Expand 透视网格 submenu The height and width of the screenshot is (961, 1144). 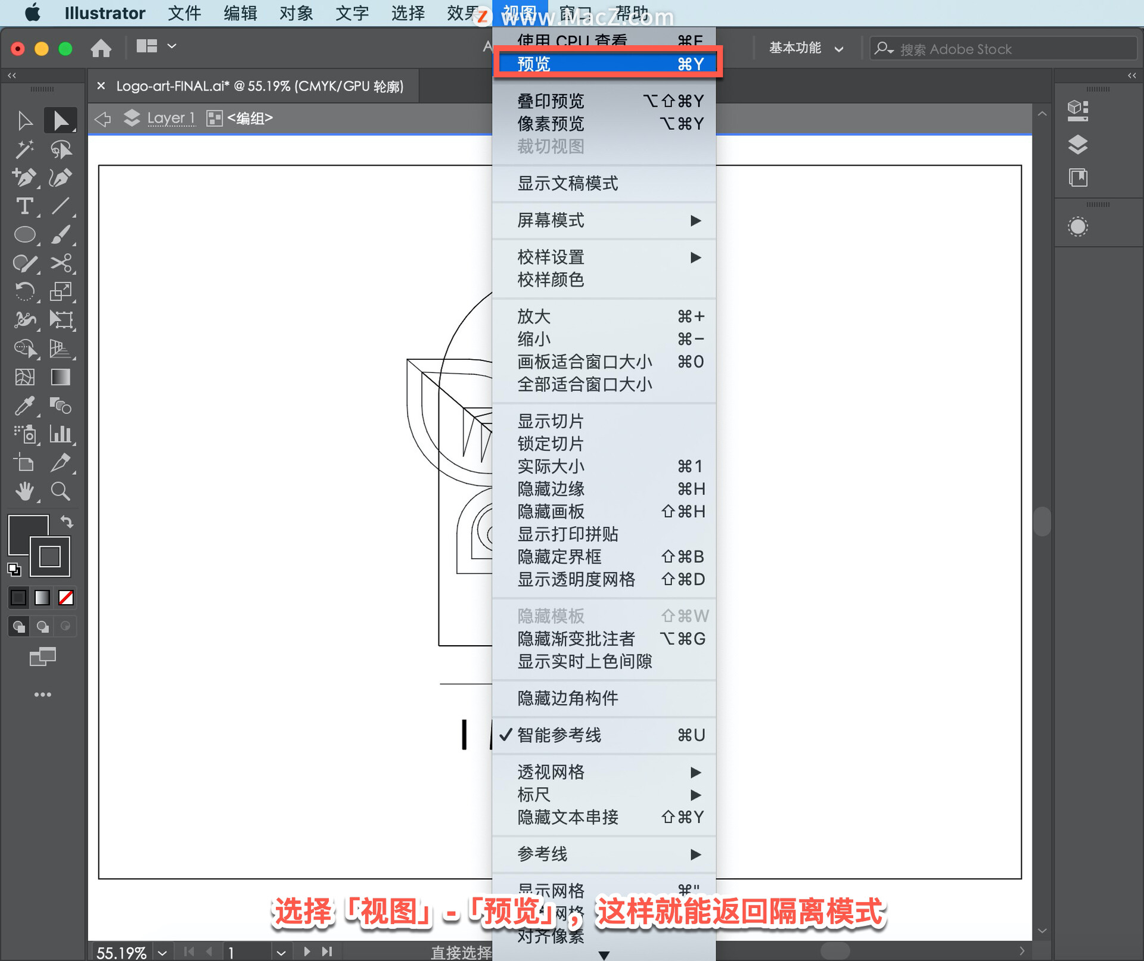pos(604,772)
